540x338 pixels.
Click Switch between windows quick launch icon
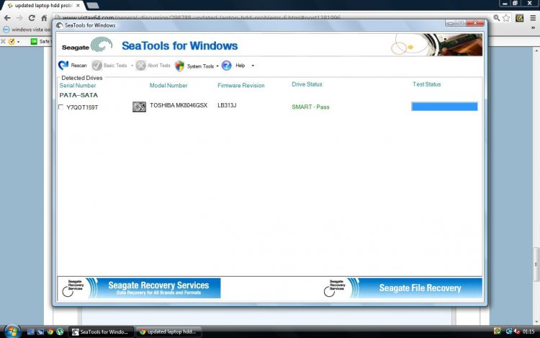pyautogui.click(x=40, y=332)
